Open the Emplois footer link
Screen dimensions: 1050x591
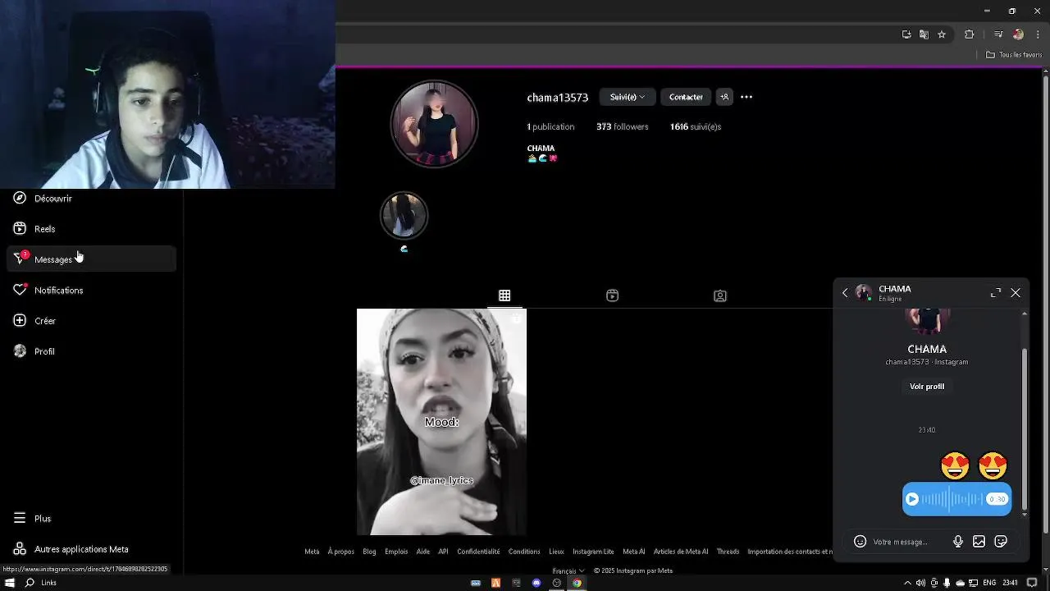tap(396, 552)
